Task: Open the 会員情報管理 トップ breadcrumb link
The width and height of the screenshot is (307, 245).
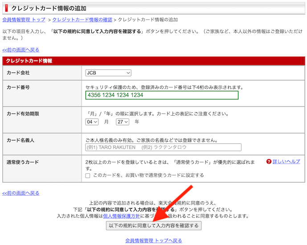Action: coord(24,20)
